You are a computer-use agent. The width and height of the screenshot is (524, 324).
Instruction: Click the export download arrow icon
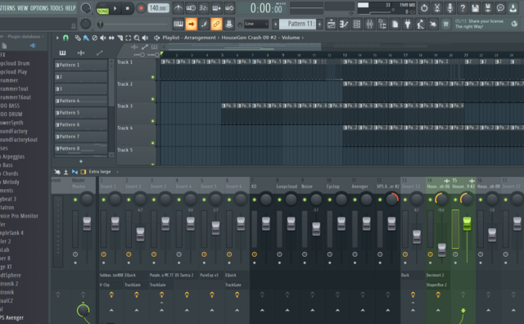coord(513,8)
